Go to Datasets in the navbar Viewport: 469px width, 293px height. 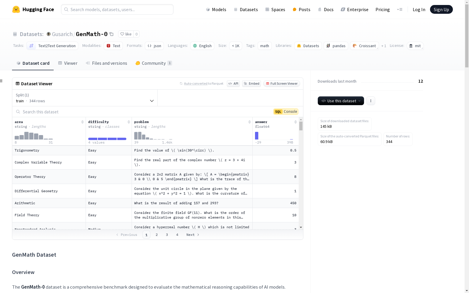point(246,9)
